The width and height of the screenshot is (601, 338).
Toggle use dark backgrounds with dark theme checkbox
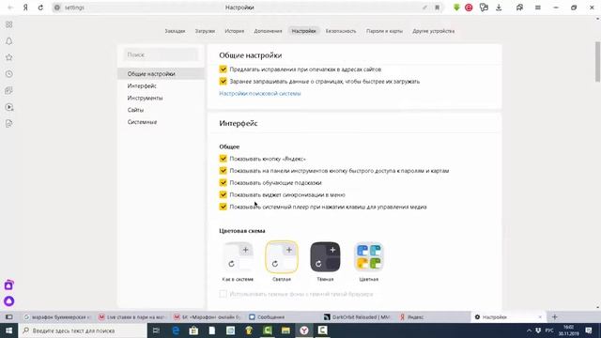click(x=223, y=294)
